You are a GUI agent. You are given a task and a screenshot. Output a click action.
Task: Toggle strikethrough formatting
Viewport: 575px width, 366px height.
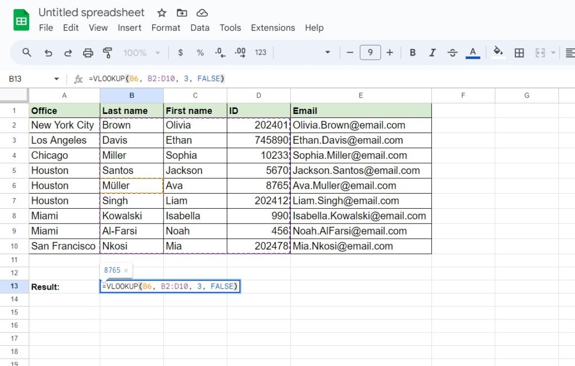point(452,52)
